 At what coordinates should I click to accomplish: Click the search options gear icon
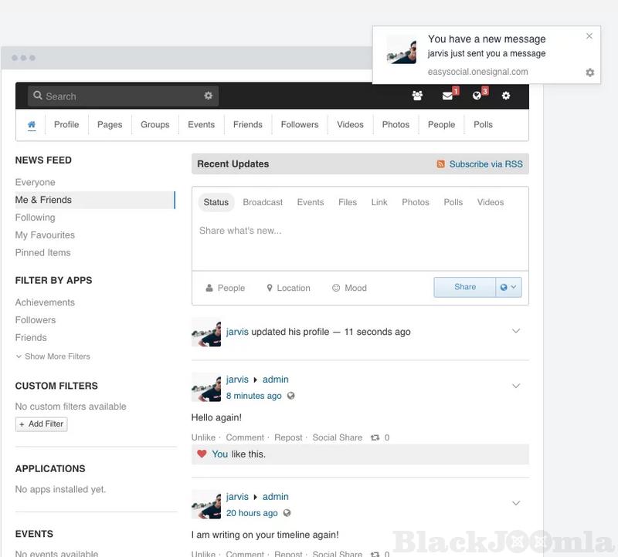pyautogui.click(x=208, y=96)
